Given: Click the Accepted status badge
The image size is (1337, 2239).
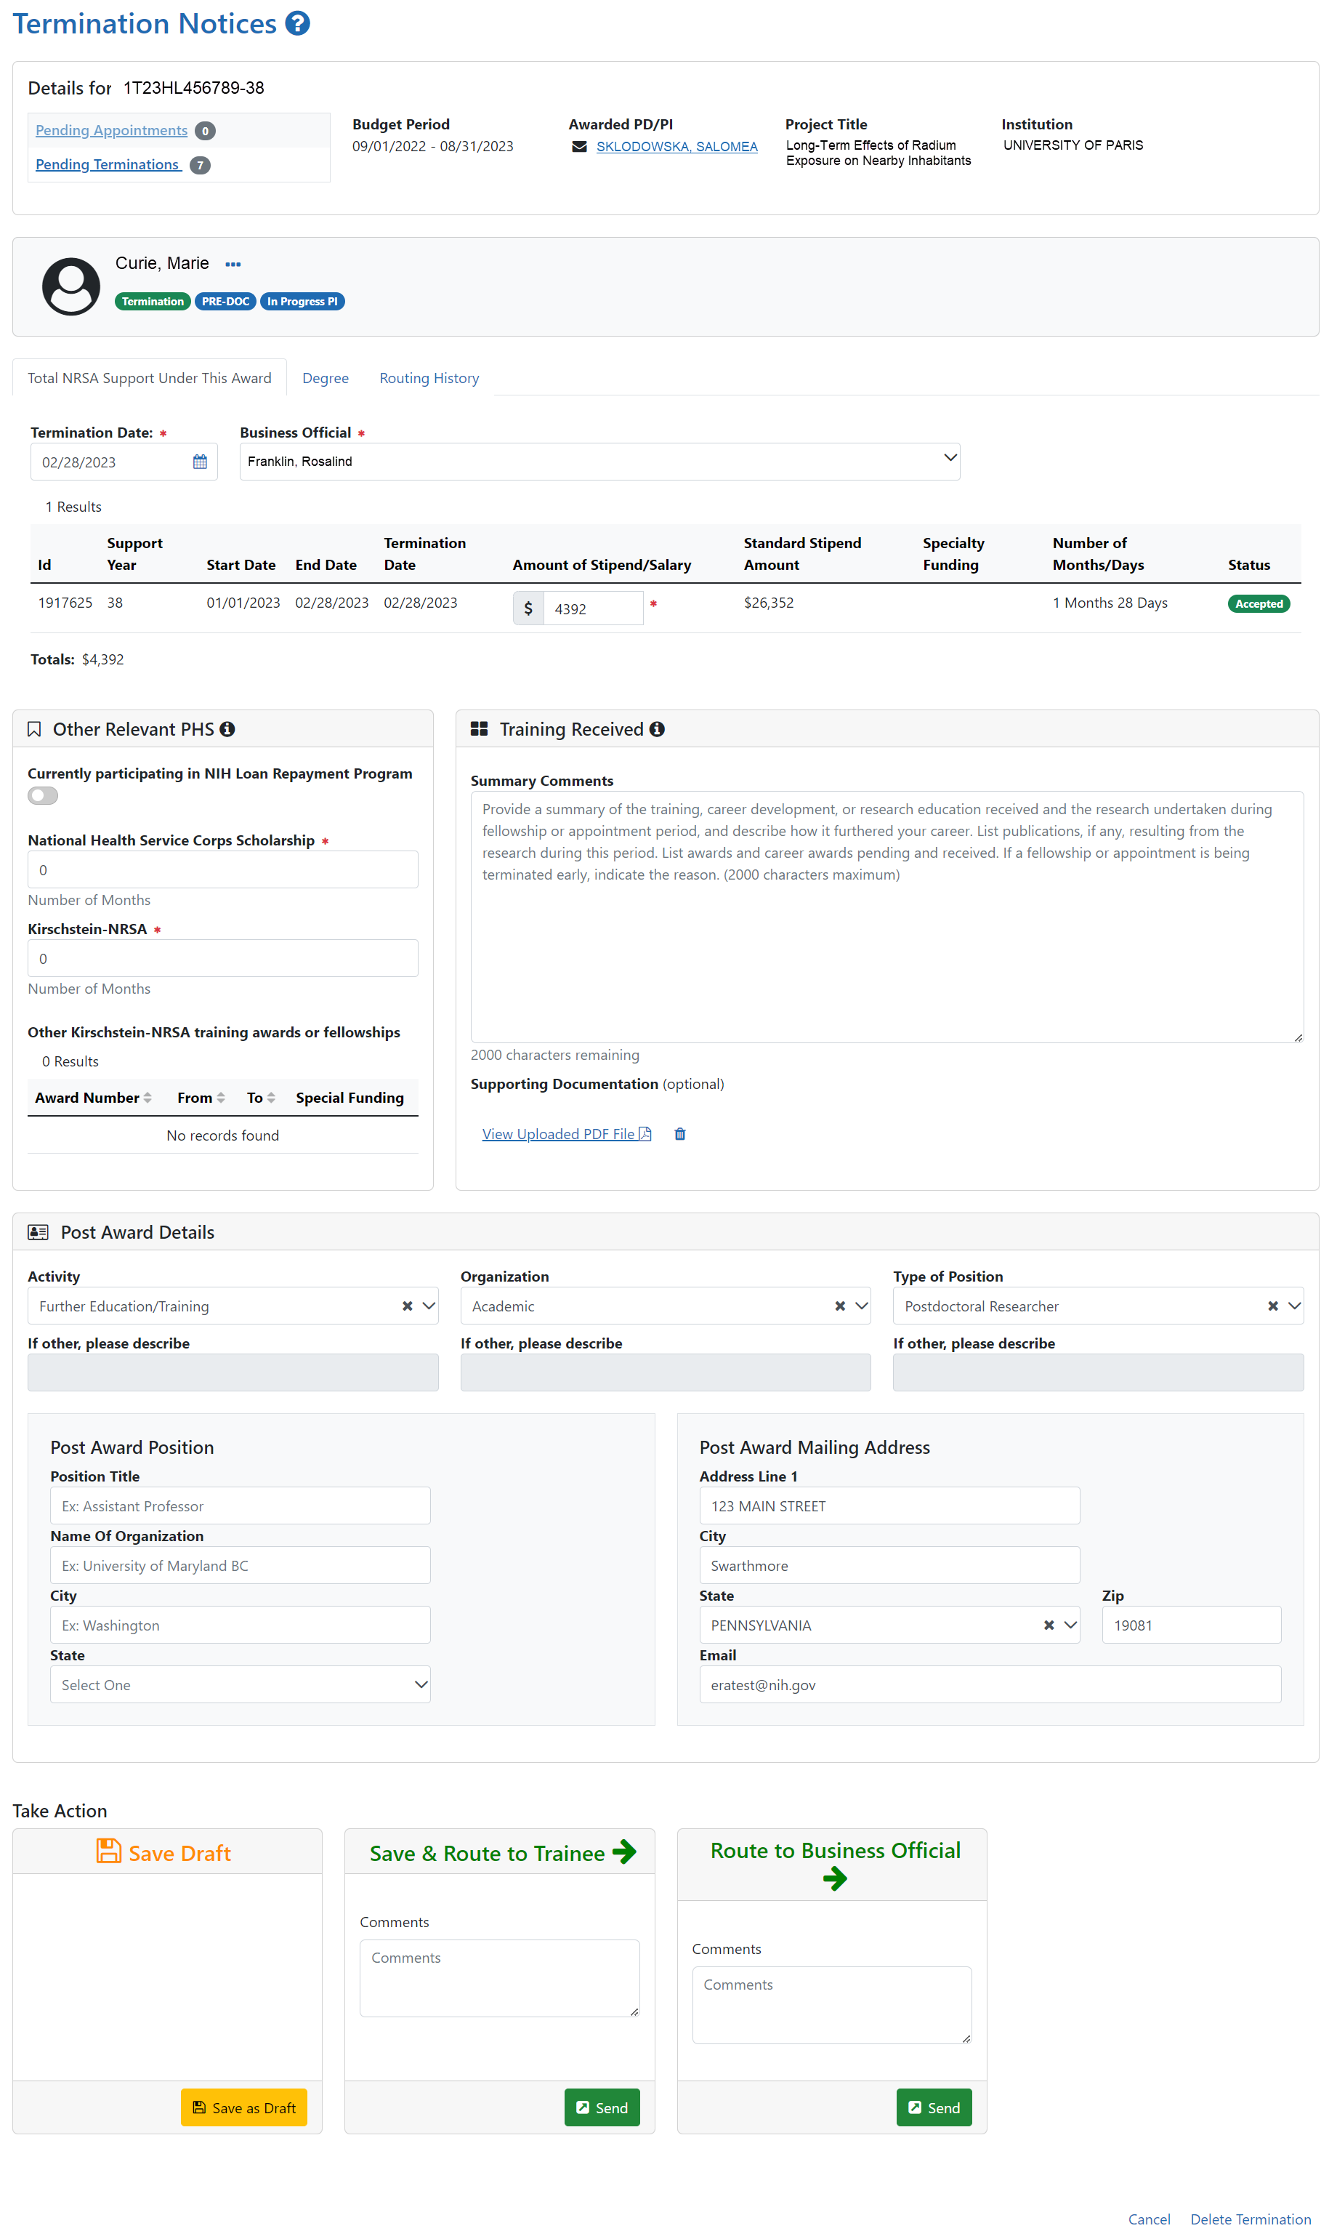Looking at the screenshot, I should (1259, 604).
